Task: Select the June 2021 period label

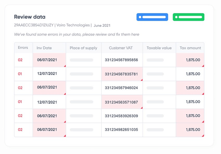Action: tap(102, 26)
